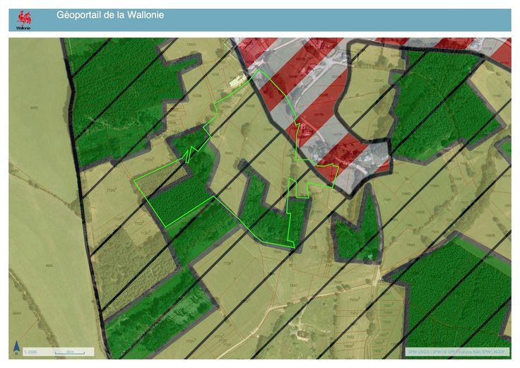Click the blue header banner
520x368 pixels.
(x=318, y=20)
